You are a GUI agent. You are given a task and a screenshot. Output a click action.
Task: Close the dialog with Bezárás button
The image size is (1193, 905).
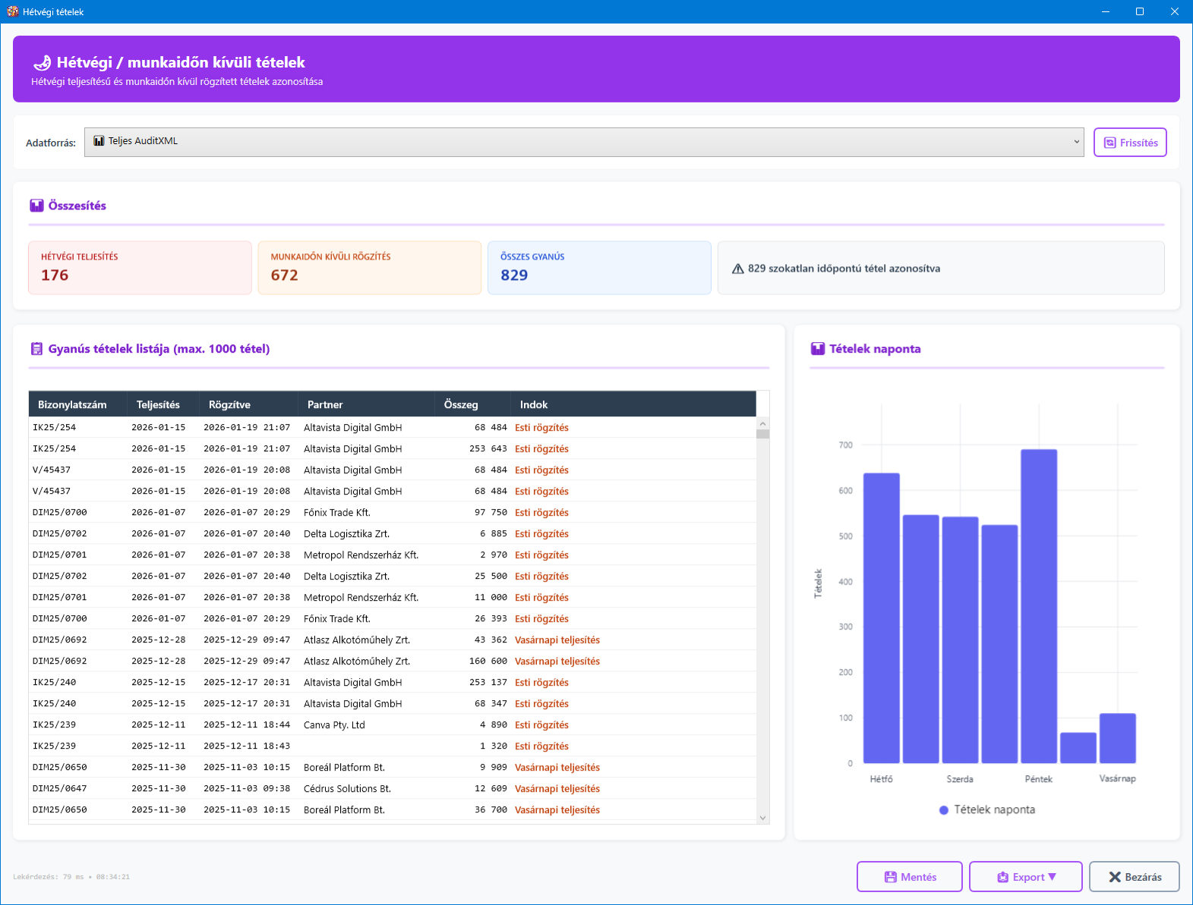click(x=1134, y=877)
